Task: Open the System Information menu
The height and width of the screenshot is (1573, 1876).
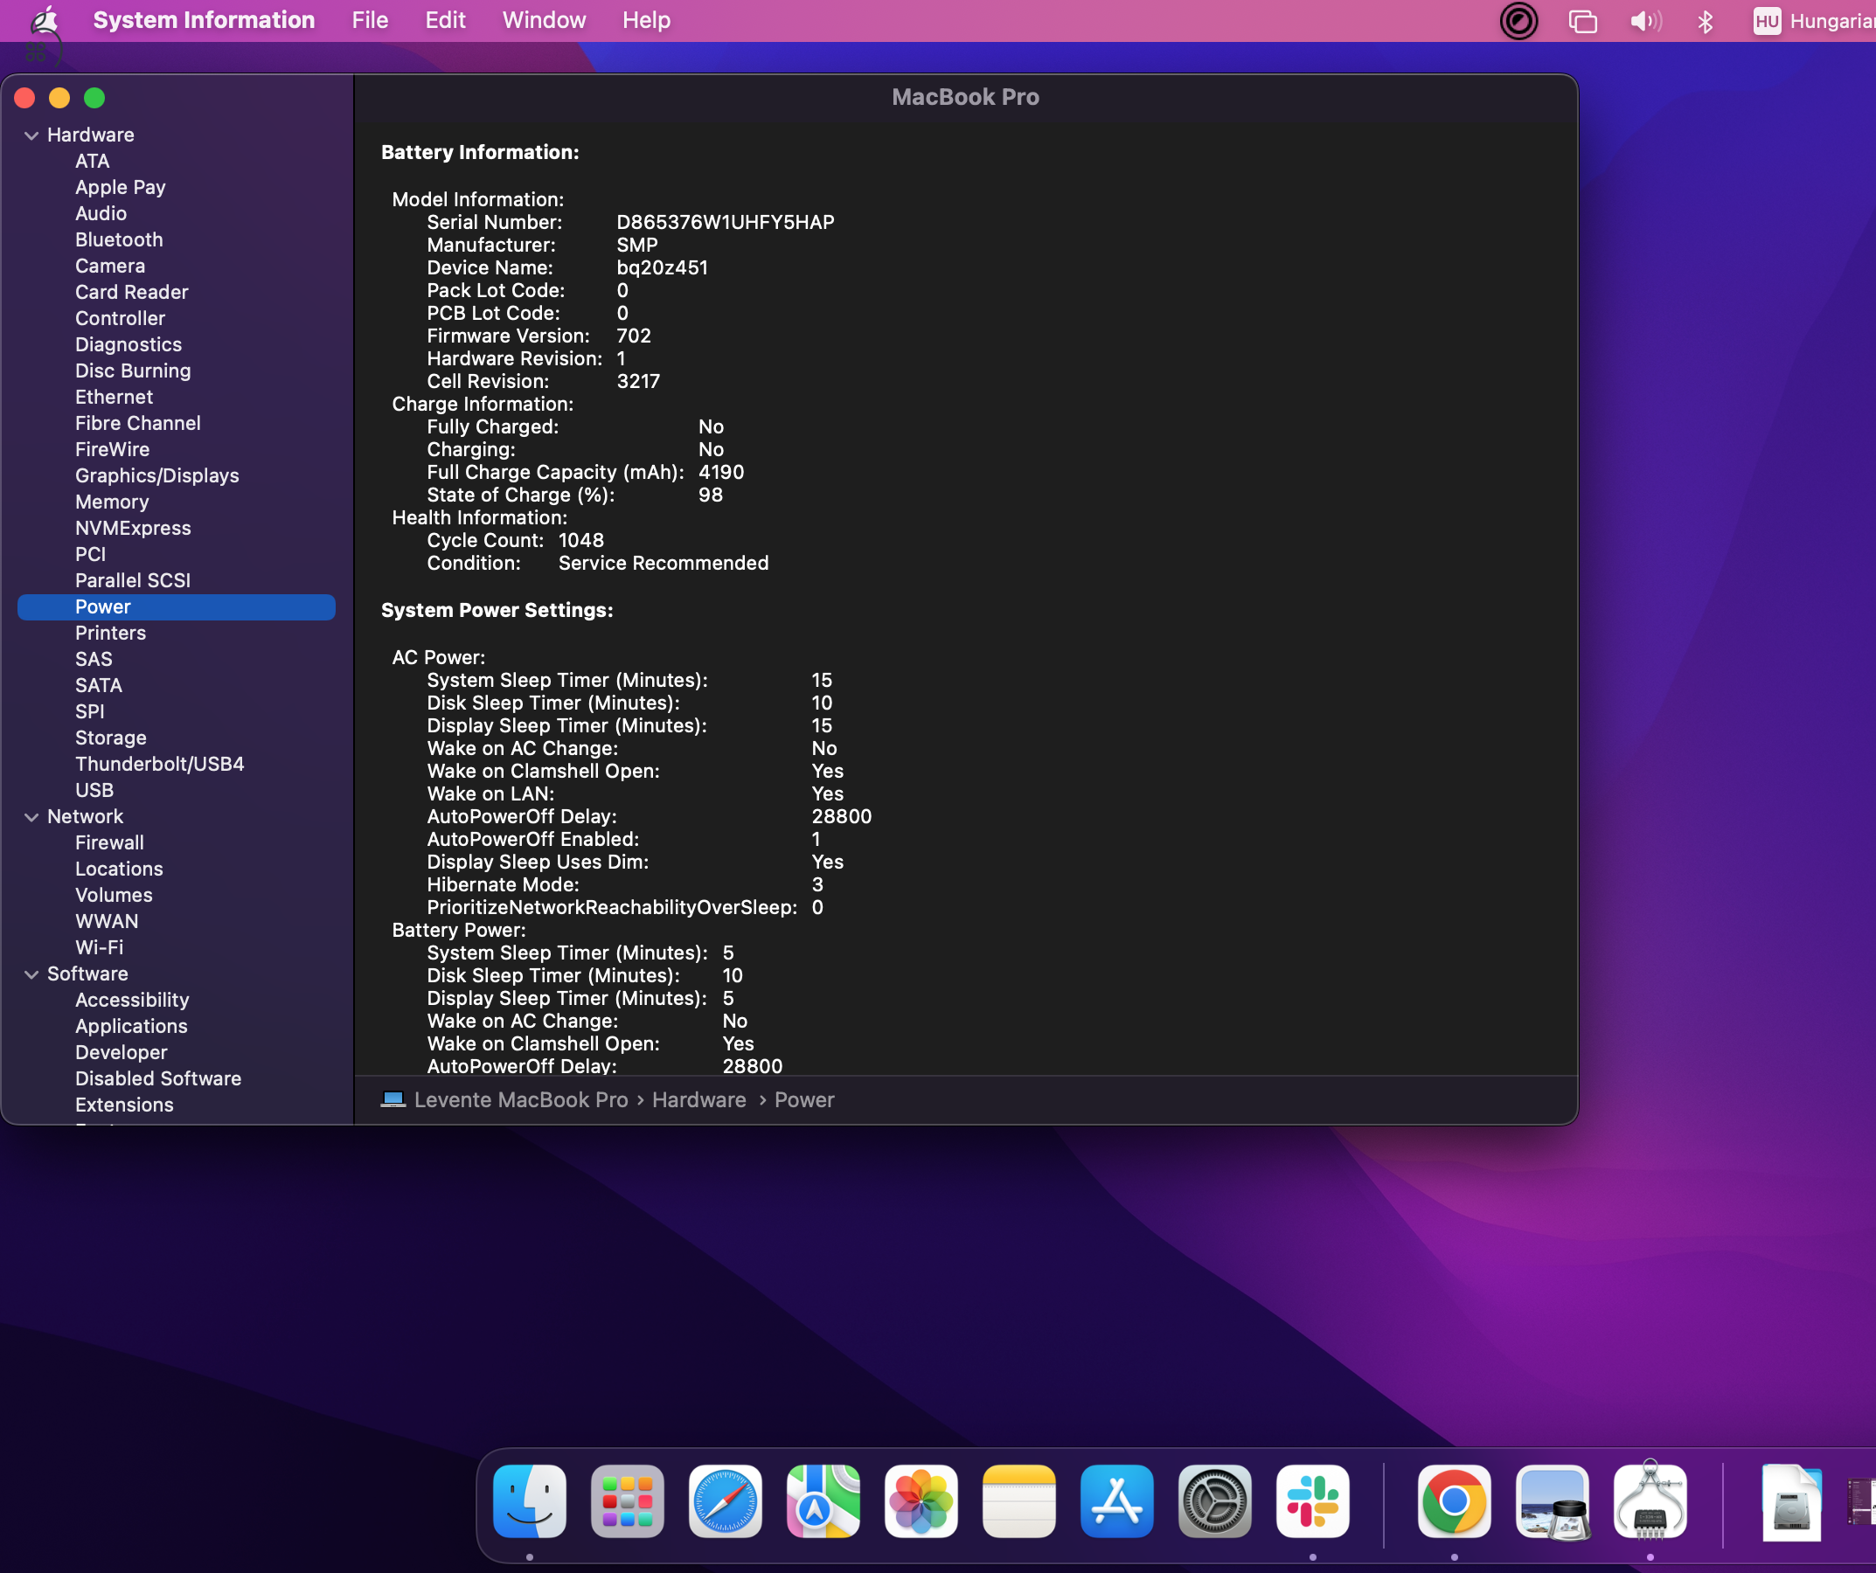Action: click(204, 21)
